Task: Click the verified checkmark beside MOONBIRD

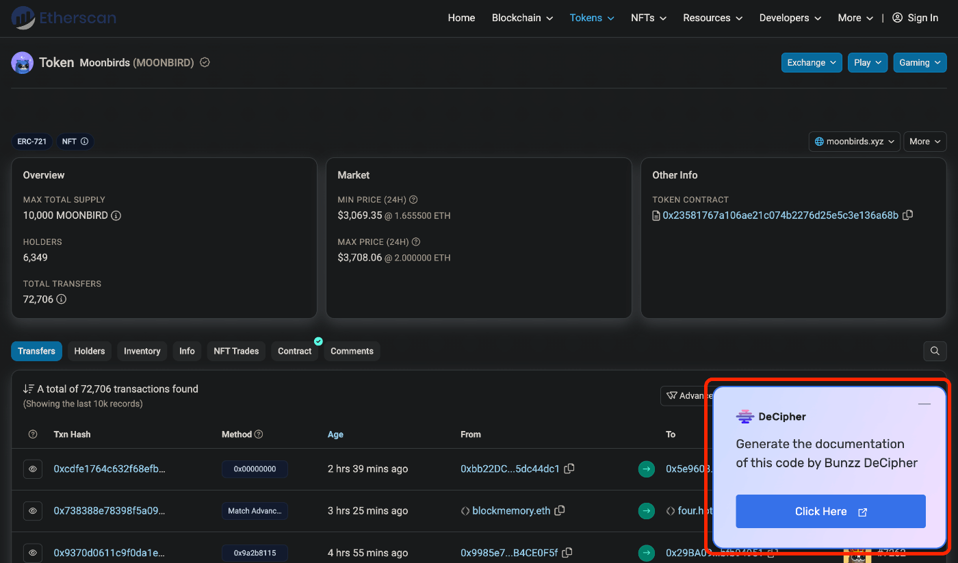Action: 205,62
